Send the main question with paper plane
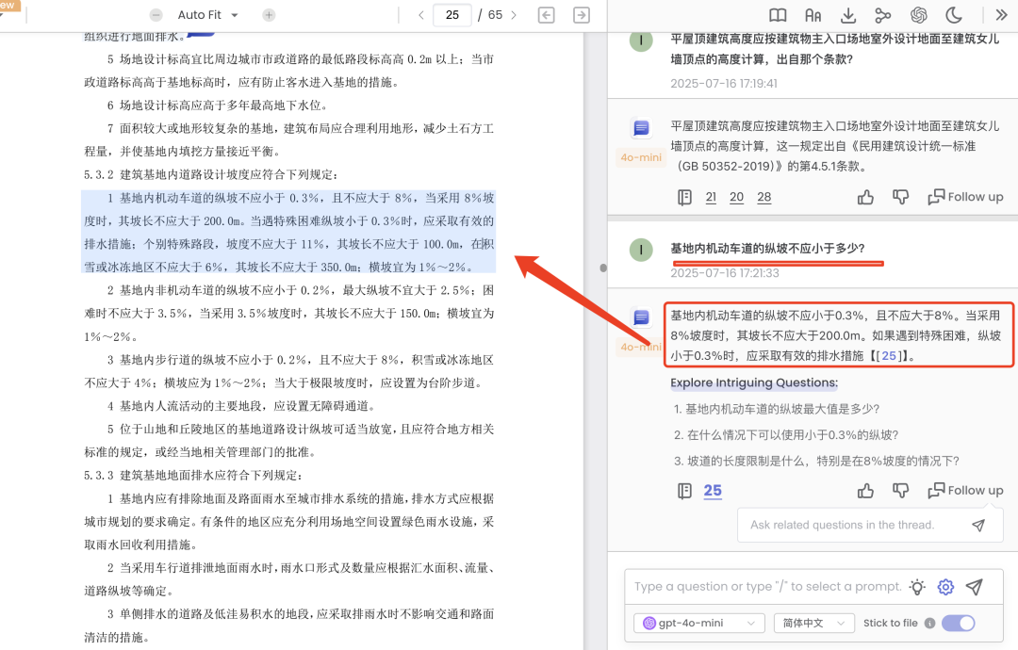The height and width of the screenshot is (650, 1018). pyautogui.click(x=974, y=587)
